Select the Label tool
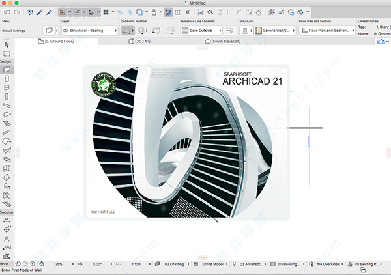391x275 pixels. click(x=7, y=248)
